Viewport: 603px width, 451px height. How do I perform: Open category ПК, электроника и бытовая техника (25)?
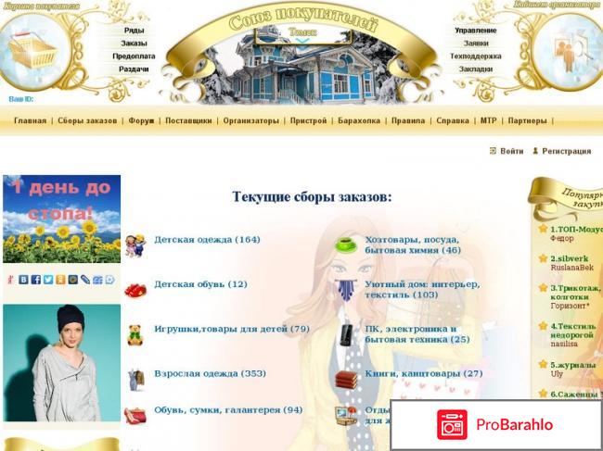tap(417, 334)
